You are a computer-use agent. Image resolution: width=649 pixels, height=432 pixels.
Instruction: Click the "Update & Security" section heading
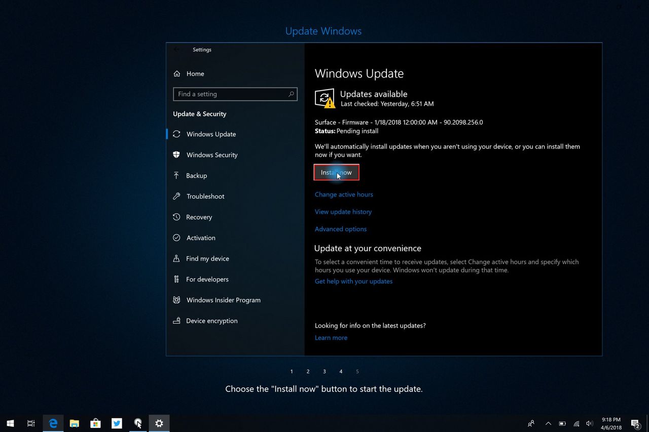point(200,114)
